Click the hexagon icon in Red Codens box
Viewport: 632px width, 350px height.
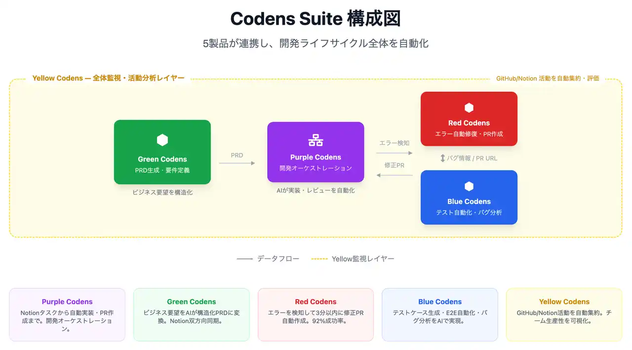point(469,108)
